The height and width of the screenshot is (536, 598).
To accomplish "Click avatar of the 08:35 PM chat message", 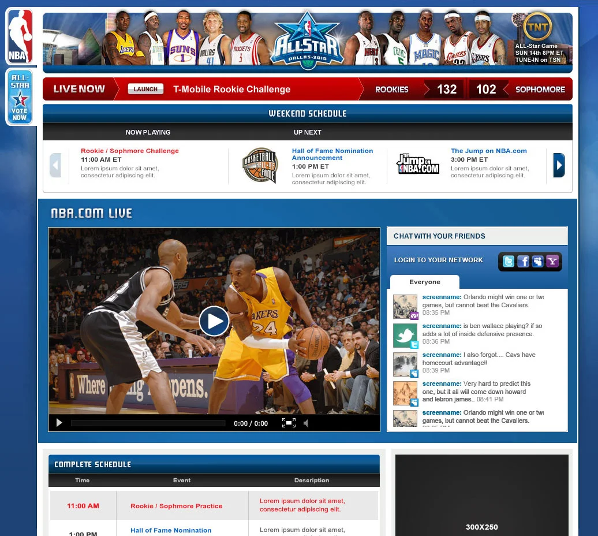I will [x=405, y=306].
